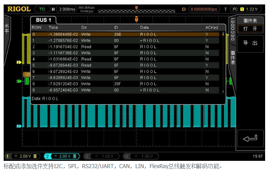Click the 15:07 clock readout

pos(258,156)
